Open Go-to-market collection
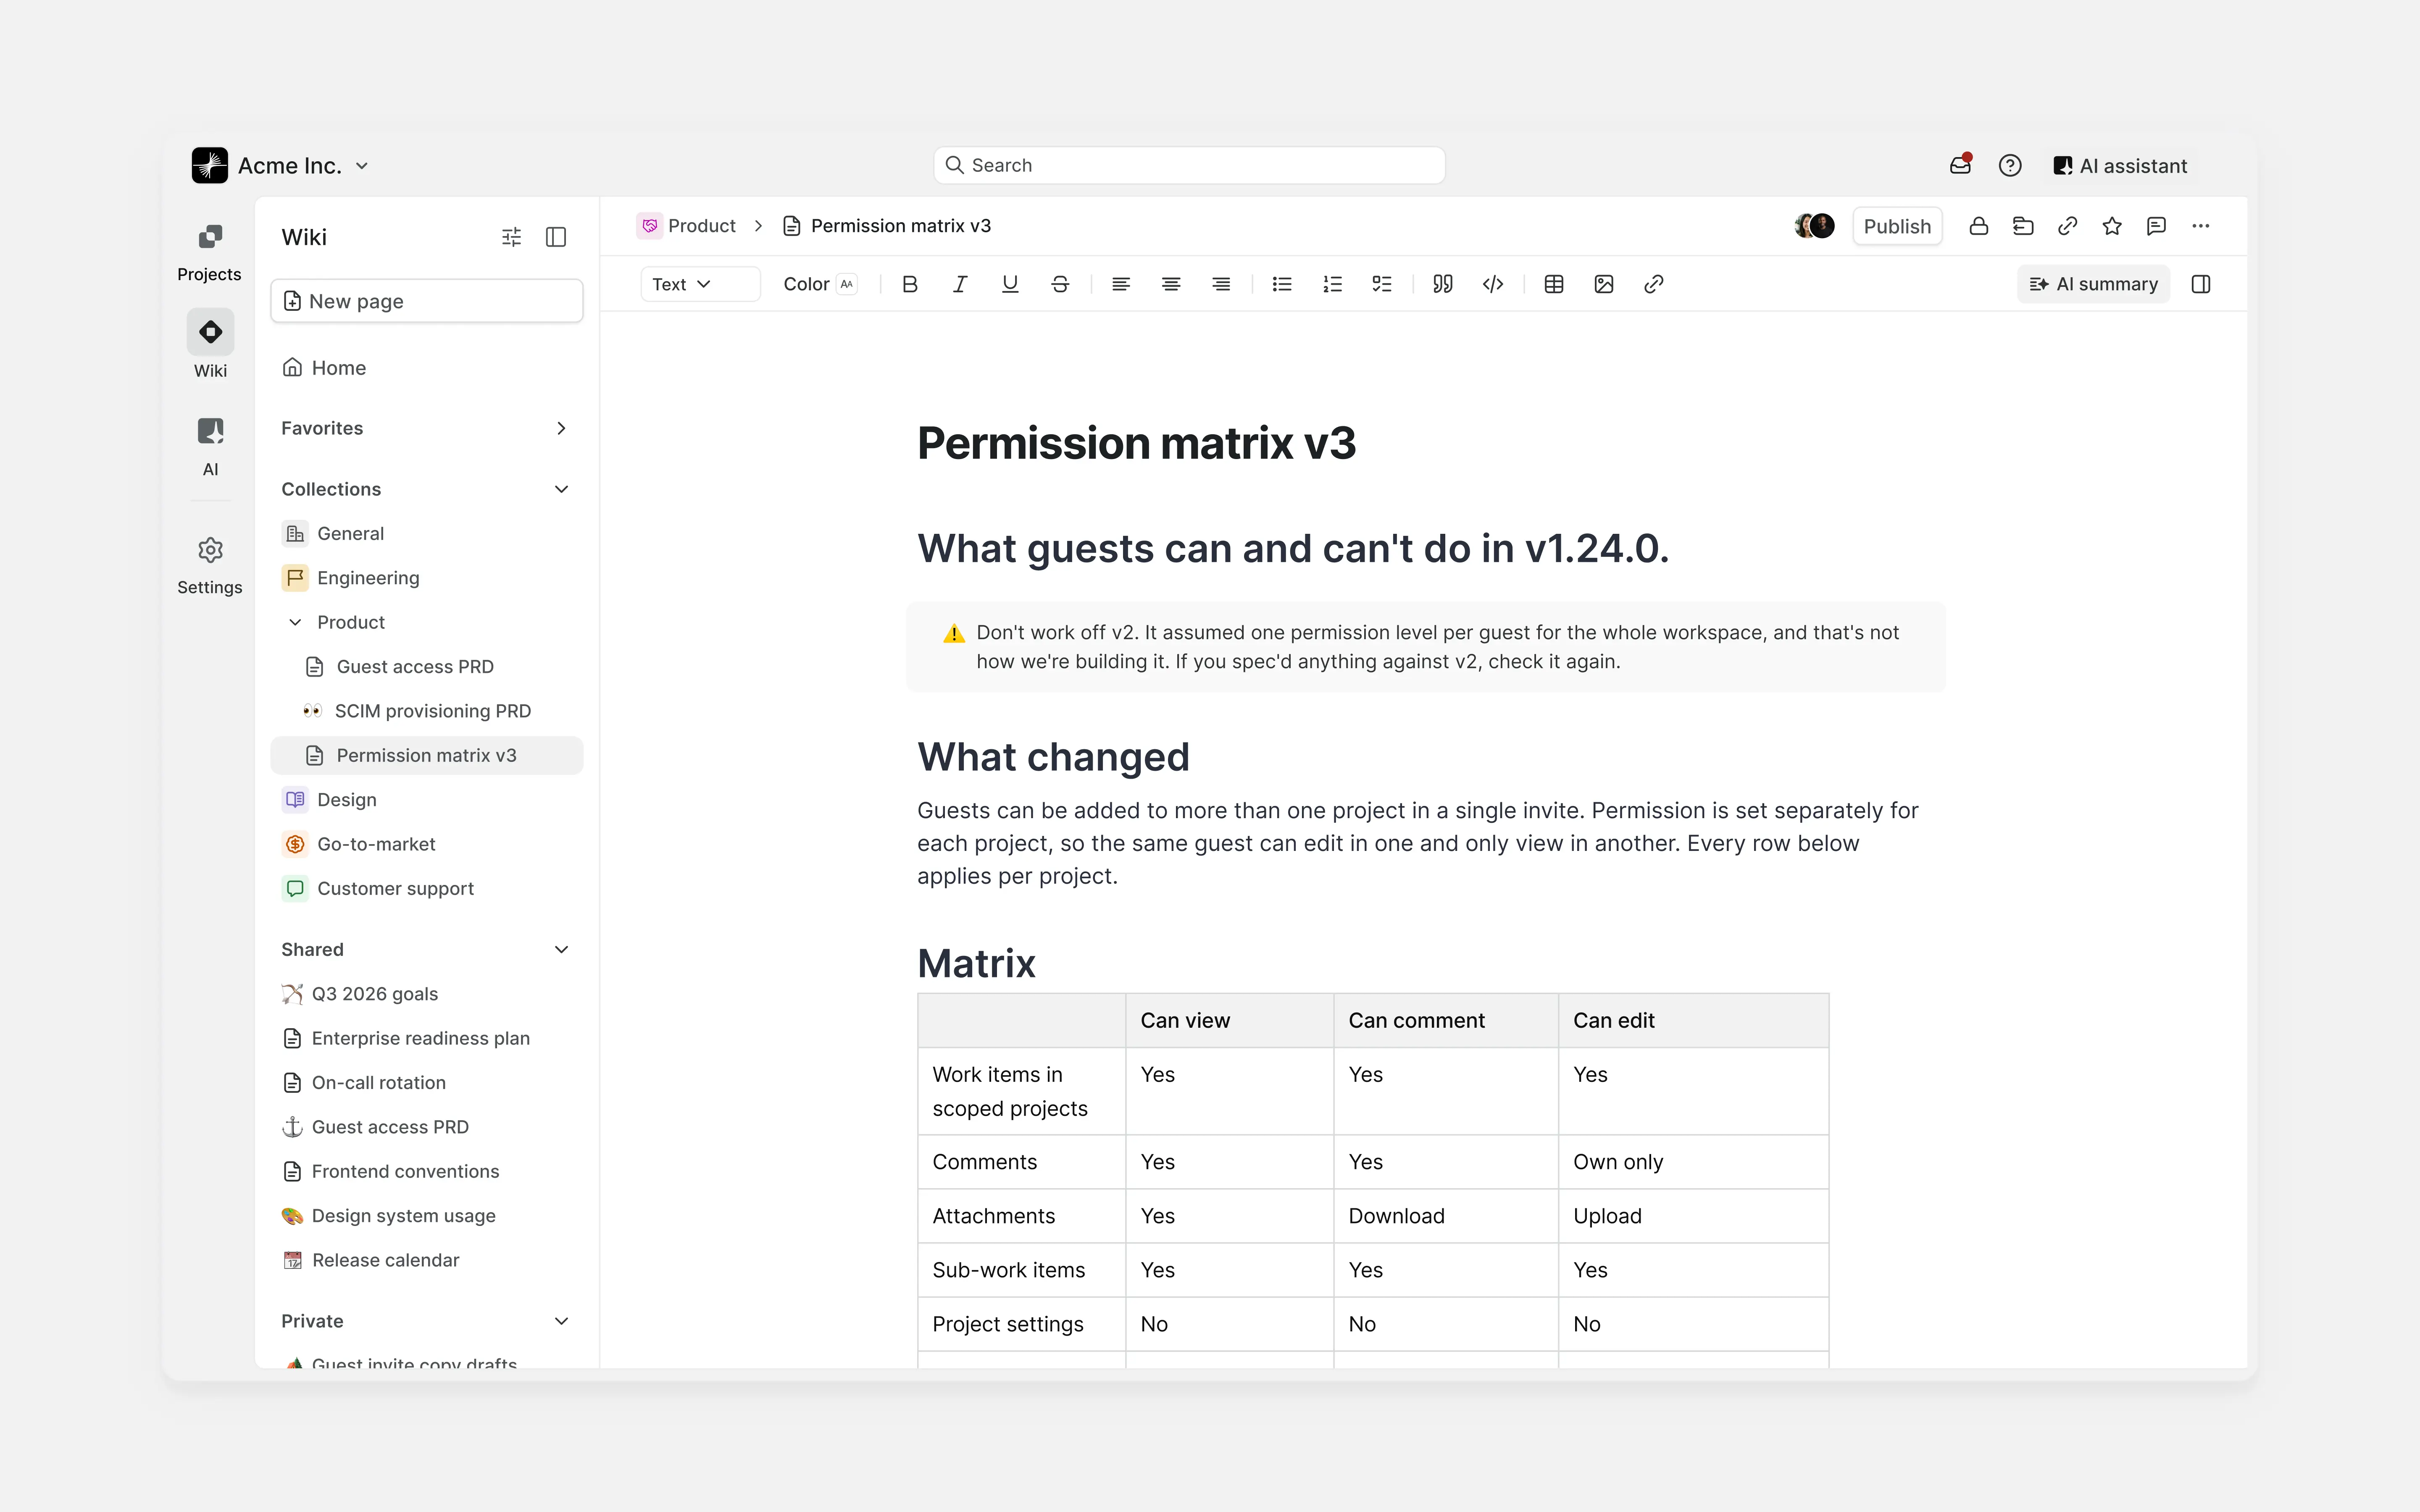 point(427,844)
